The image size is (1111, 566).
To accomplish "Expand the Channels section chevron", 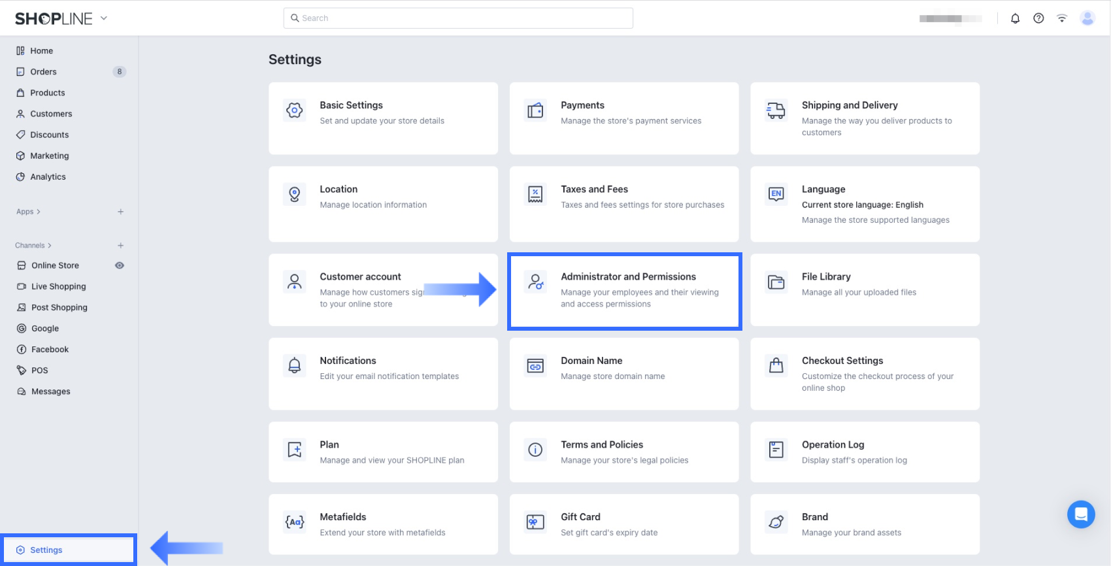I will [x=50, y=246].
